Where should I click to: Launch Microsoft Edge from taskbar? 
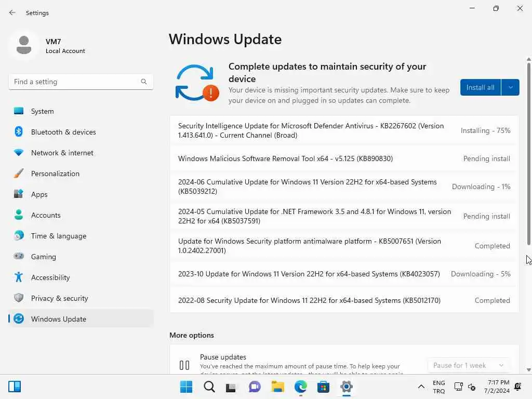click(301, 387)
